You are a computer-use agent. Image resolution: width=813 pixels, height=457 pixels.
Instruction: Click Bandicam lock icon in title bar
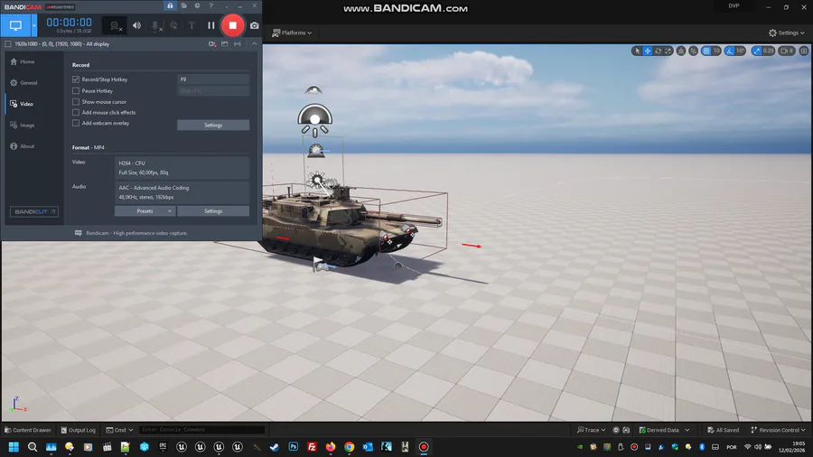[x=170, y=5]
